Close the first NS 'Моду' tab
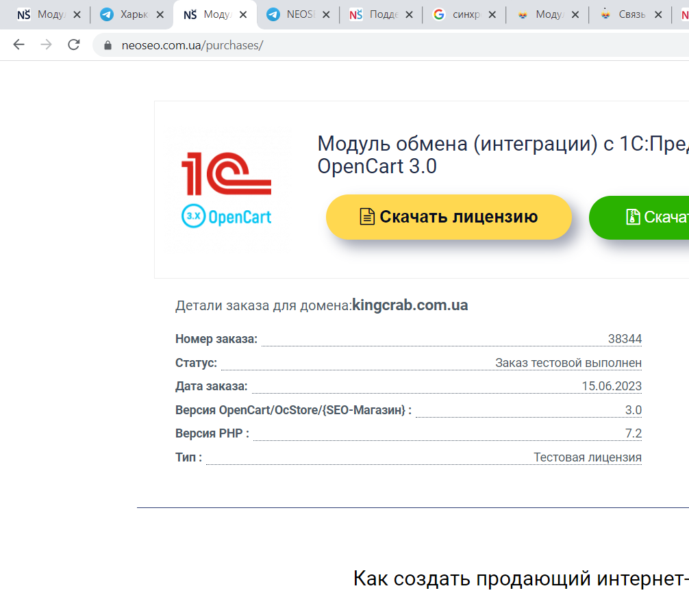Image resolution: width=689 pixels, height=608 pixels. tap(77, 15)
